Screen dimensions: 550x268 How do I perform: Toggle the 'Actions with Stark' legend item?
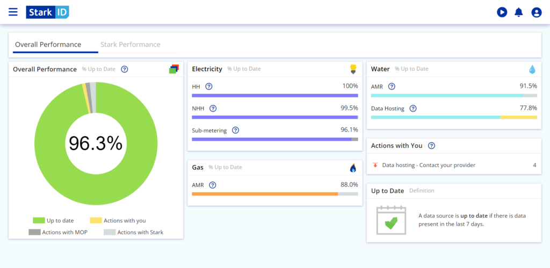(x=134, y=232)
